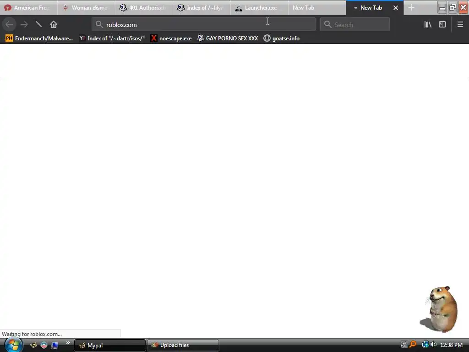Click the Waiting for roblox.com status text
This screenshot has width=469, height=352.
click(32, 334)
